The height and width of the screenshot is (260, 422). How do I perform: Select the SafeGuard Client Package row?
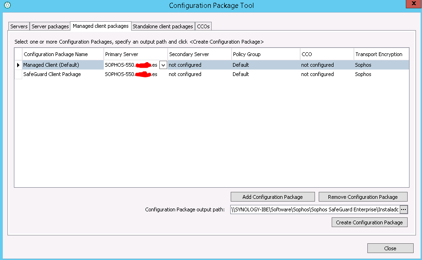52,74
